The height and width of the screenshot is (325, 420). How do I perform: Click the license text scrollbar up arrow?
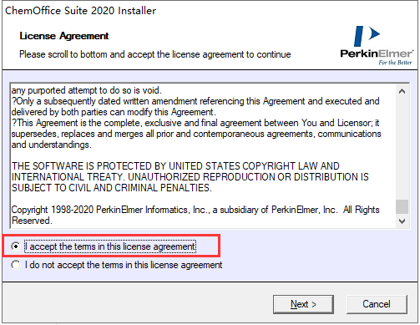tap(402, 92)
